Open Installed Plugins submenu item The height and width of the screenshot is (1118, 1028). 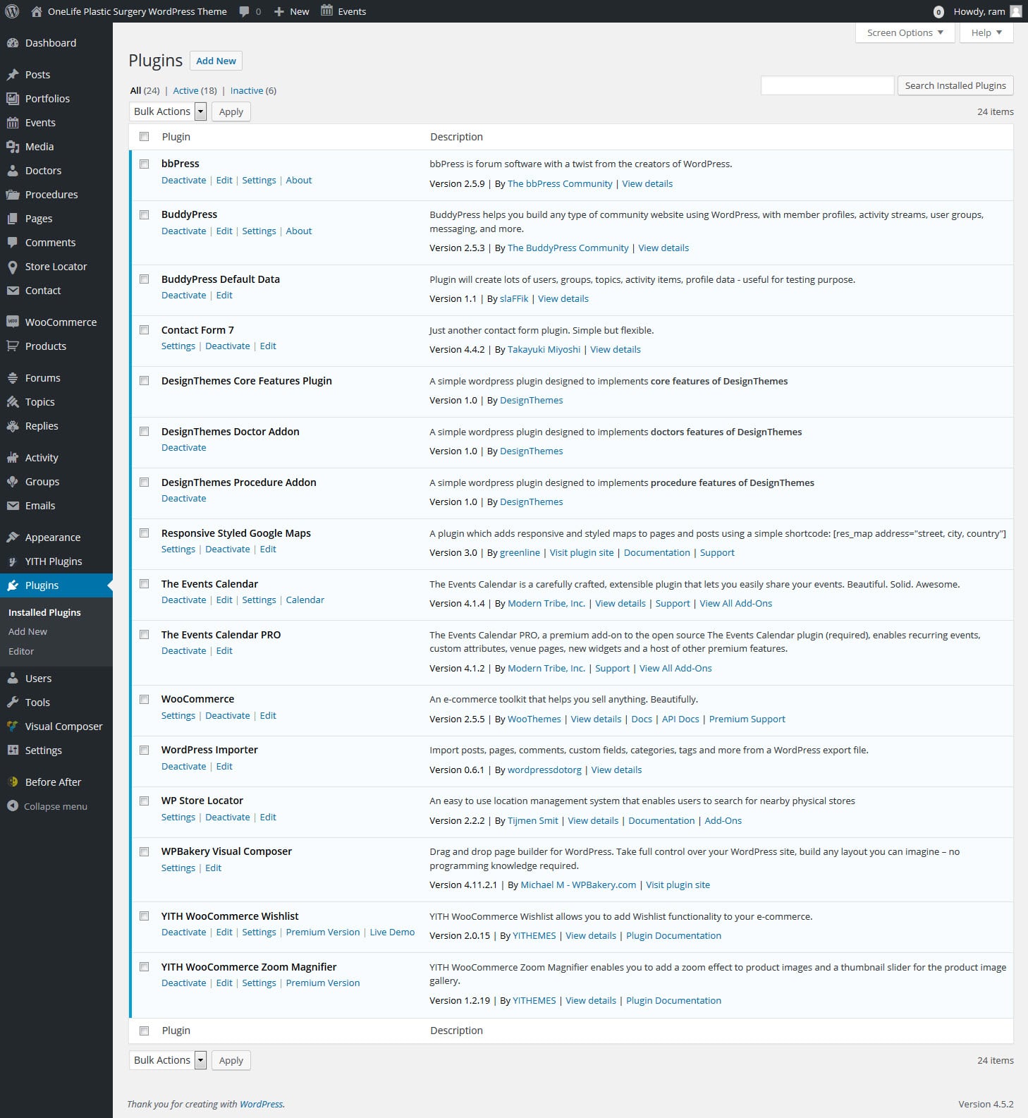(44, 612)
